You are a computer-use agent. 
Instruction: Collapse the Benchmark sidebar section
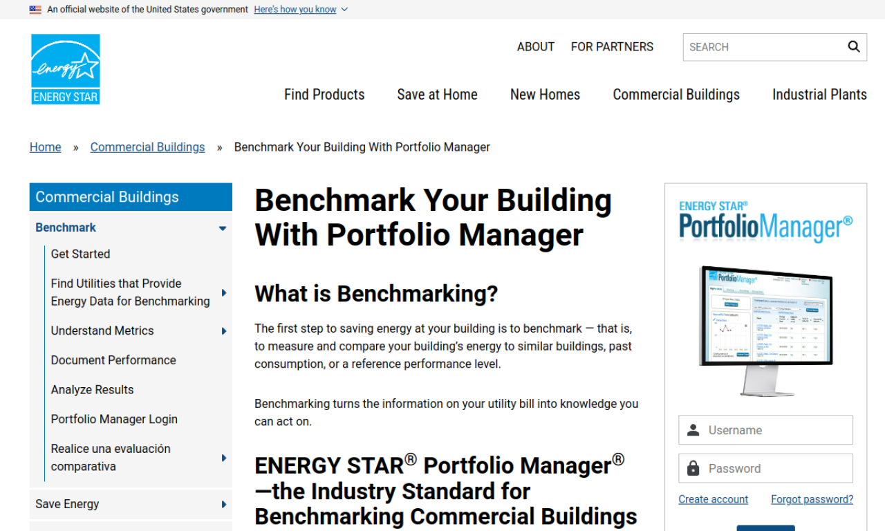pos(223,227)
